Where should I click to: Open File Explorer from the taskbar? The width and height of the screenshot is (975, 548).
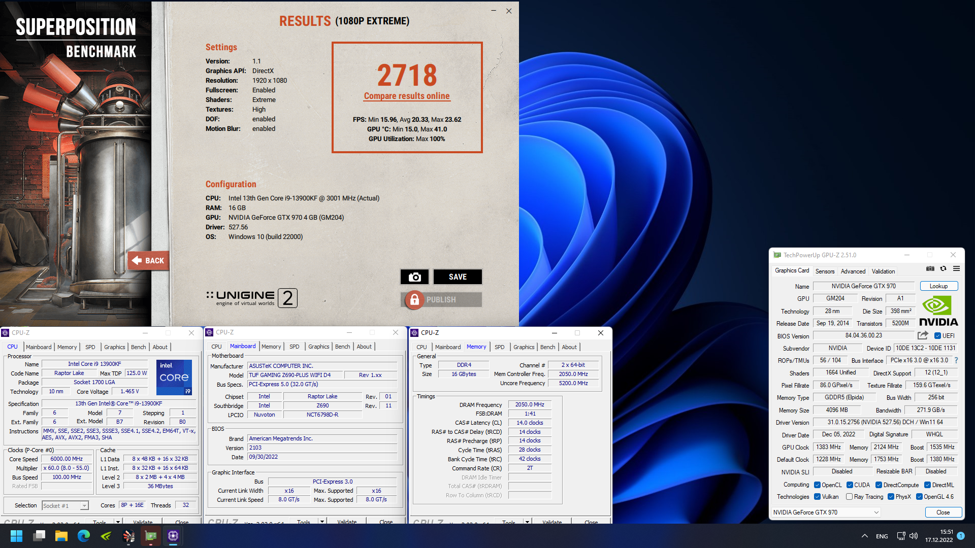click(x=61, y=536)
